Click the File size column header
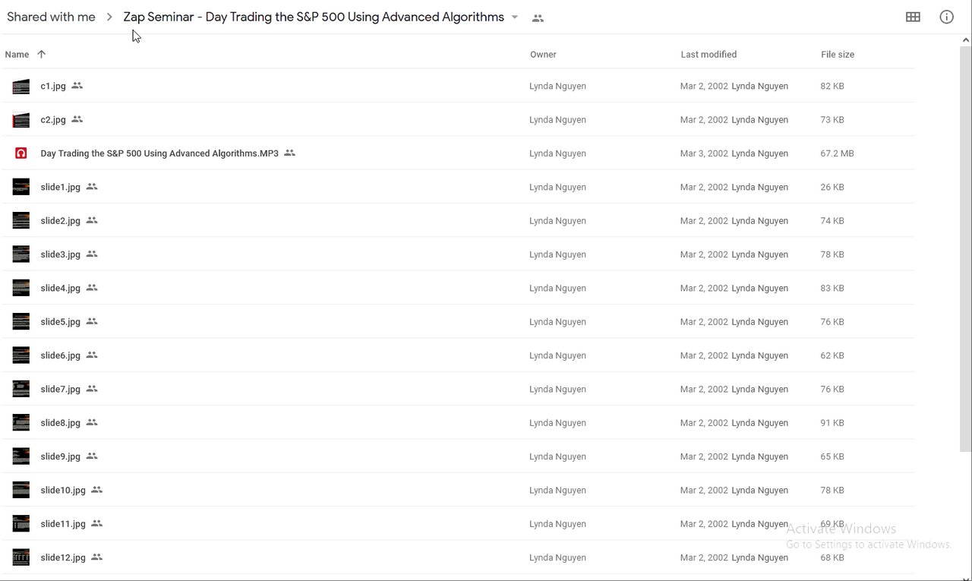Viewport: 972px width, 581px height. [x=838, y=55]
